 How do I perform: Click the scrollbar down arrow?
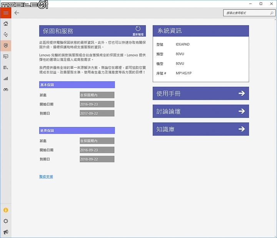point(275,236)
